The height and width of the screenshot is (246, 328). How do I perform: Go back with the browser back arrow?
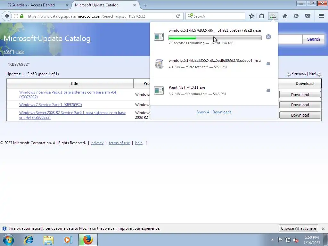click(x=7, y=16)
